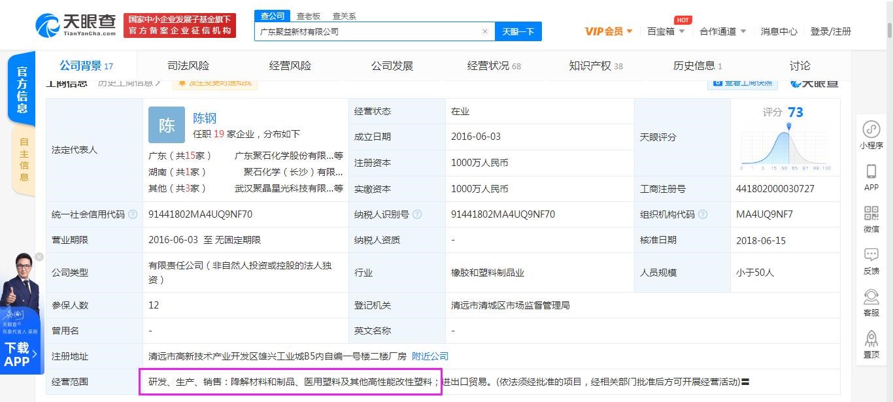
Task: Switch to the 查老板 search tab
Action: point(308,16)
